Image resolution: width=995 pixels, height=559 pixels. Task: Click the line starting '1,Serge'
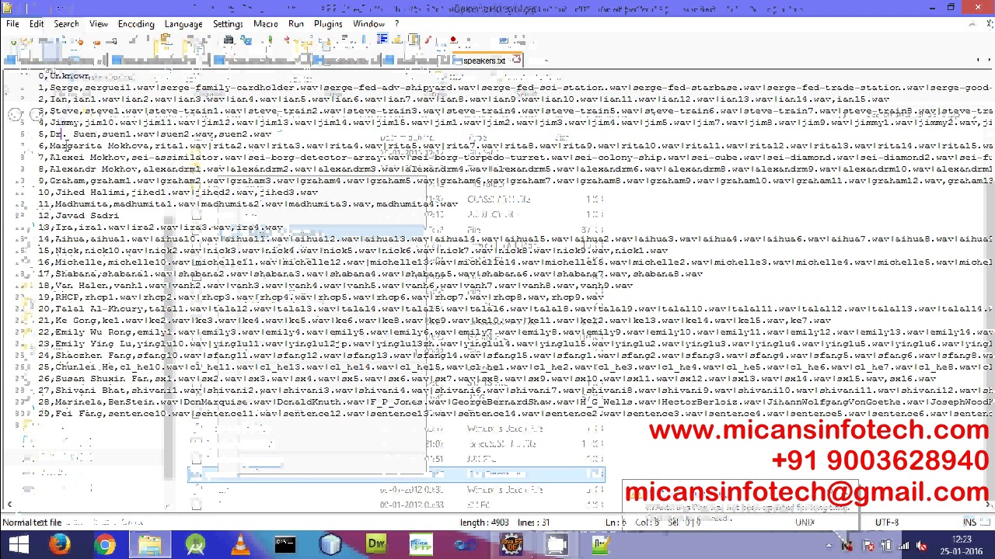tap(515, 88)
